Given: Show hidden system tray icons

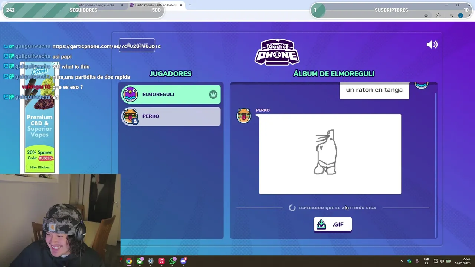Looking at the screenshot, I should pyautogui.click(x=401, y=261).
